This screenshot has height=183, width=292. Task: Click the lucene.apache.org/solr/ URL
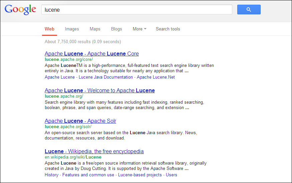(68, 126)
